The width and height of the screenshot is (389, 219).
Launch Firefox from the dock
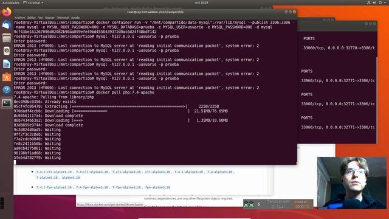click(x=7, y=12)
